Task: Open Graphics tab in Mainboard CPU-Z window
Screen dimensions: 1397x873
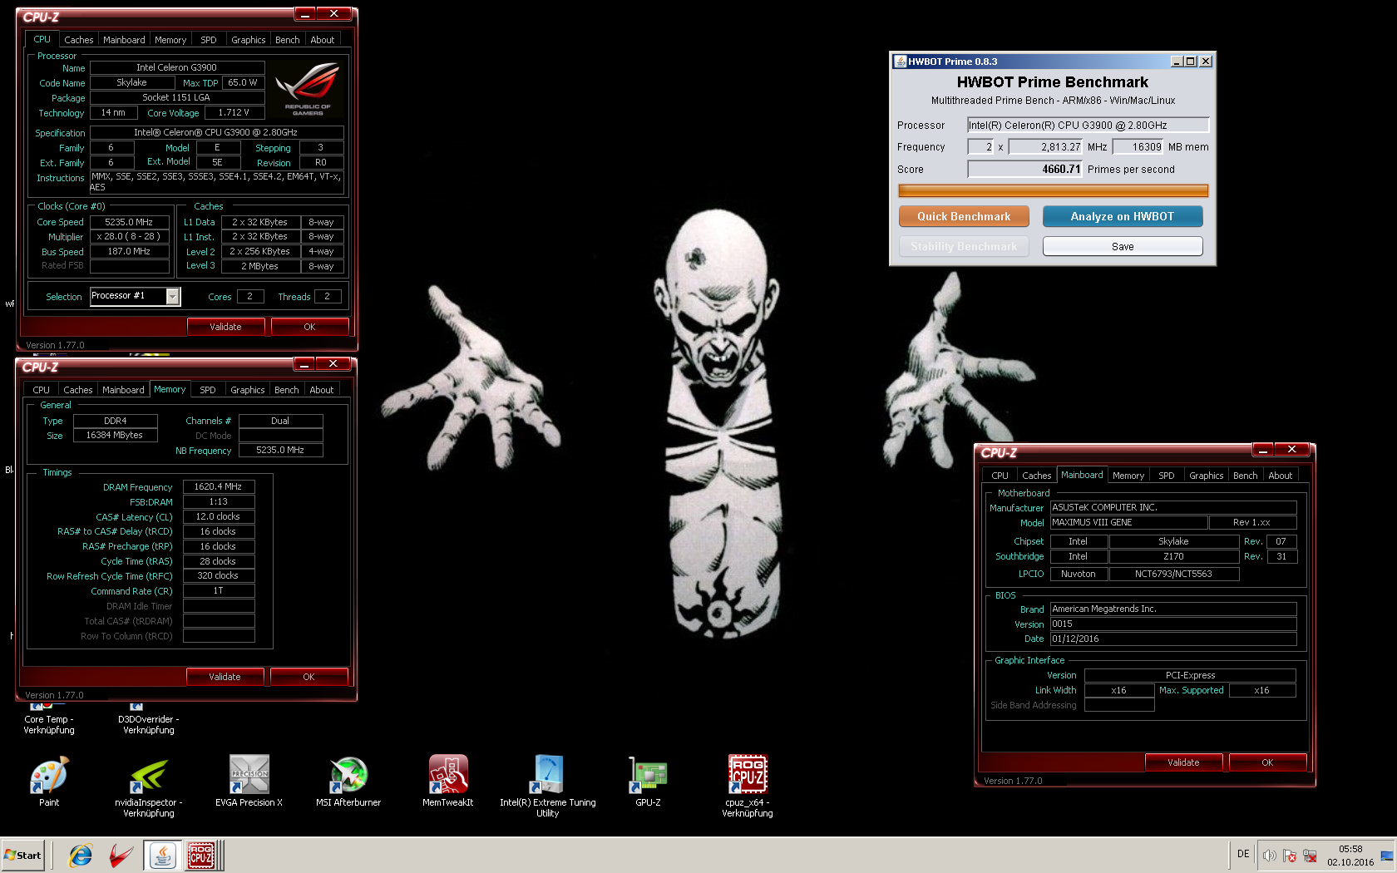Action: (1207, 476)
